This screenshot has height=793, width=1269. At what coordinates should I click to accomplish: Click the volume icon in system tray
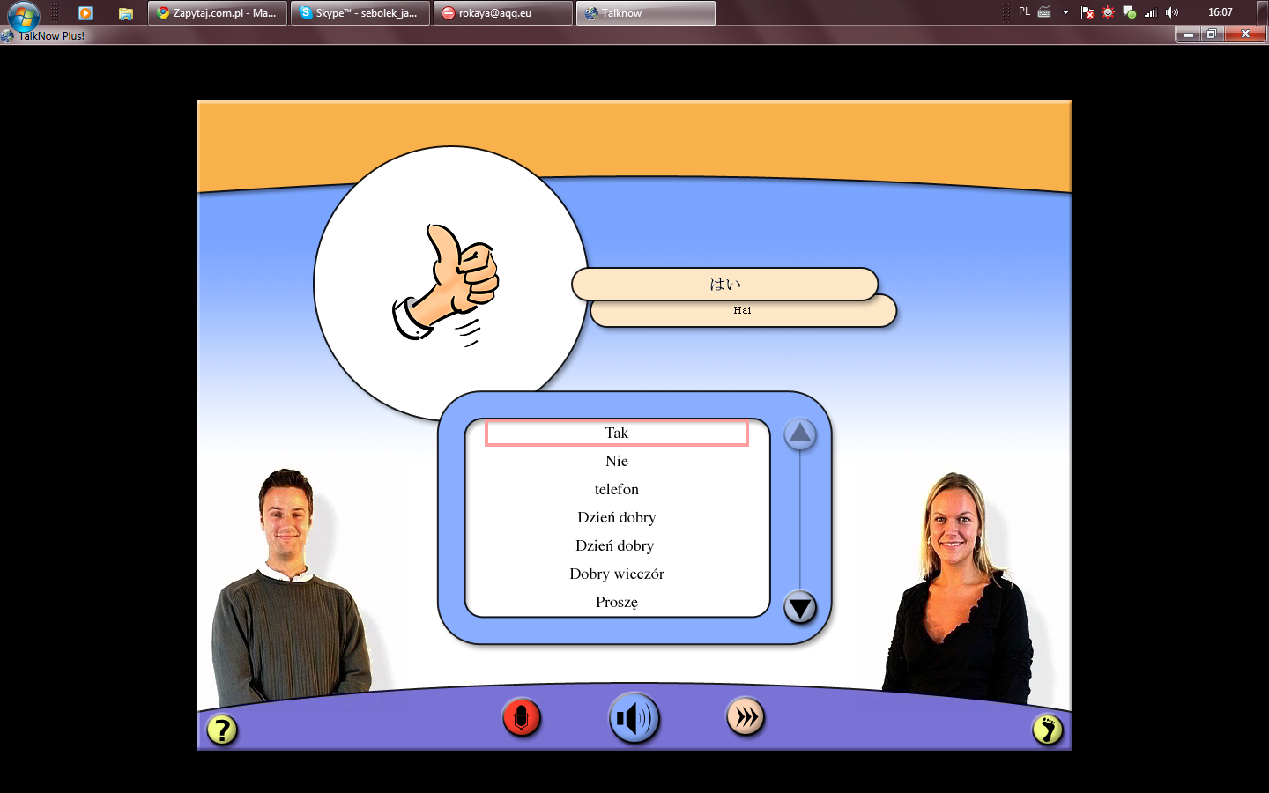[1171, 12]
